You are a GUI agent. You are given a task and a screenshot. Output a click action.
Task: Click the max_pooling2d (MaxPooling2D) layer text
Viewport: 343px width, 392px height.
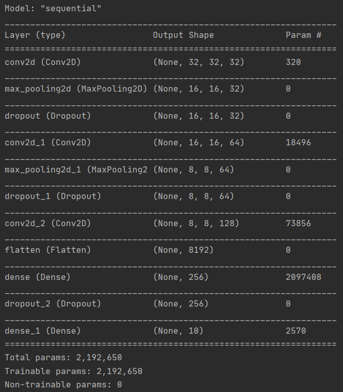tap(76, 89)
